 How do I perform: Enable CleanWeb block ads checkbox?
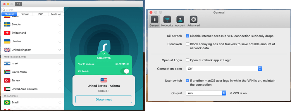click(x=187, y=44)
